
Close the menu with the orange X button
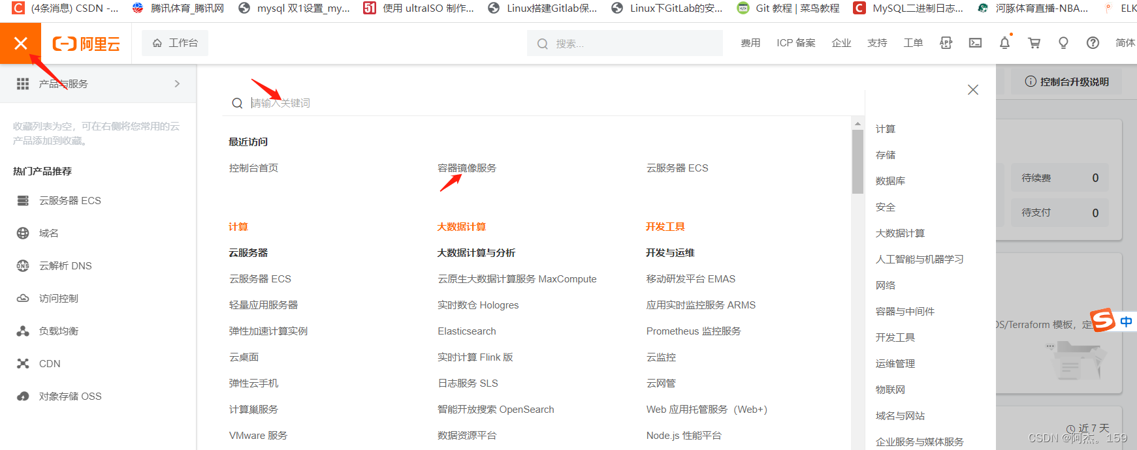point(20,43)
